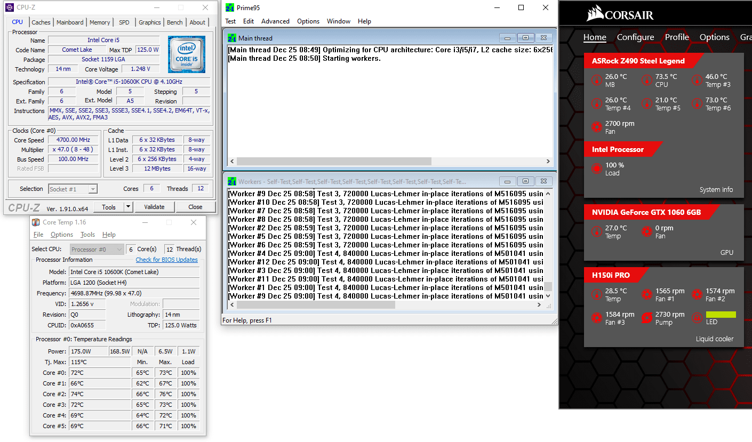Click the H150i Fan #1 icon

coord(647,294)
